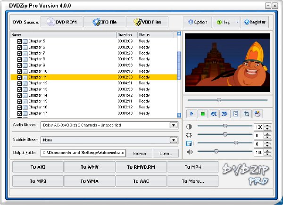This screenshot has height=205, width=283.
Task: Increase contrast value 128 with up arrow
Action: [267, 125]
